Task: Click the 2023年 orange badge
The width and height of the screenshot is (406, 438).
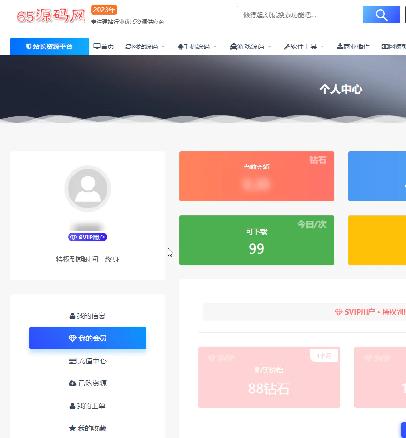Action: (x=104, y=10)
